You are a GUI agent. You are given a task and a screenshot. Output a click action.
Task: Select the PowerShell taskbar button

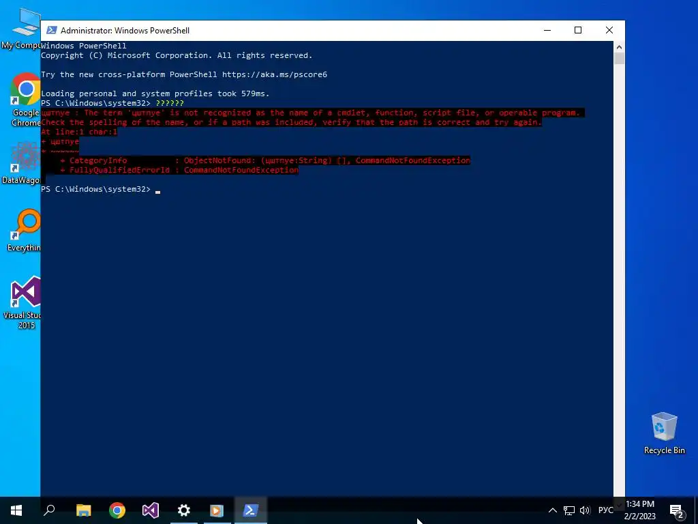[250, 510]
